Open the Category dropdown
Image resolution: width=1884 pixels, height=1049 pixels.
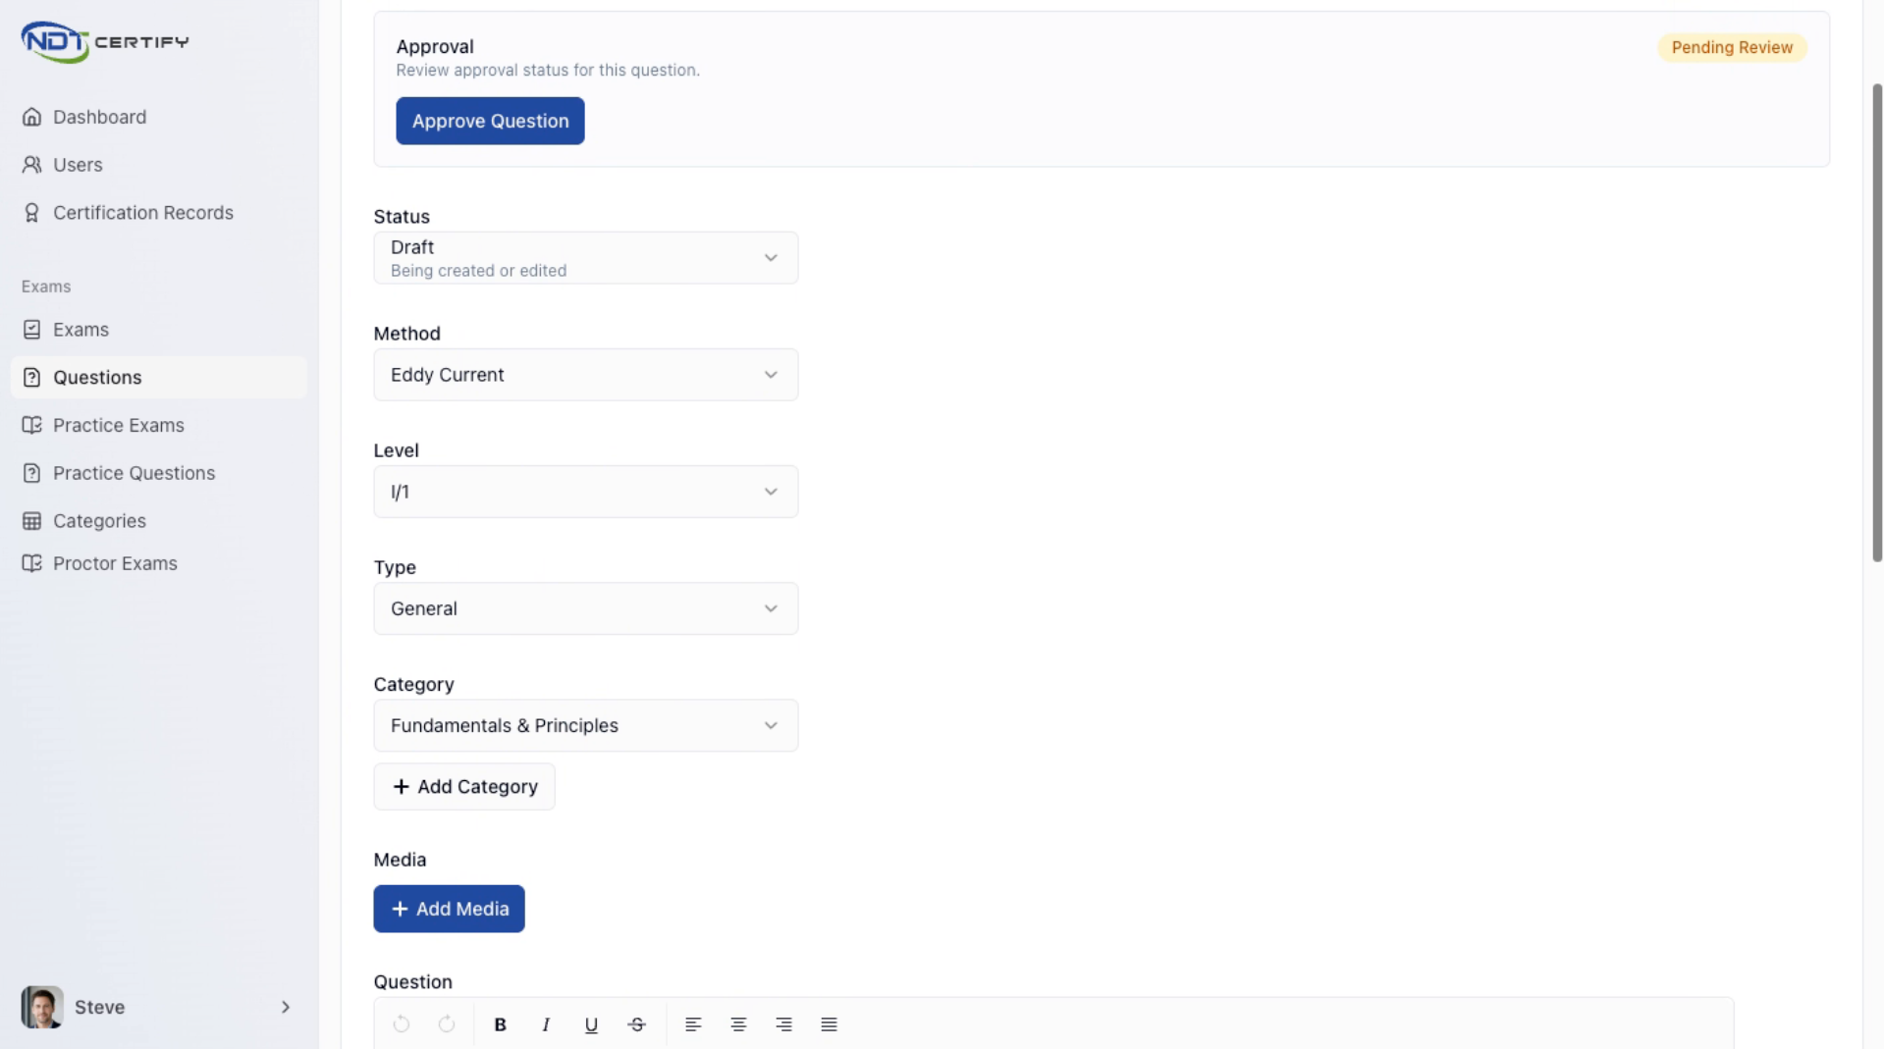(x=586, y=725)
